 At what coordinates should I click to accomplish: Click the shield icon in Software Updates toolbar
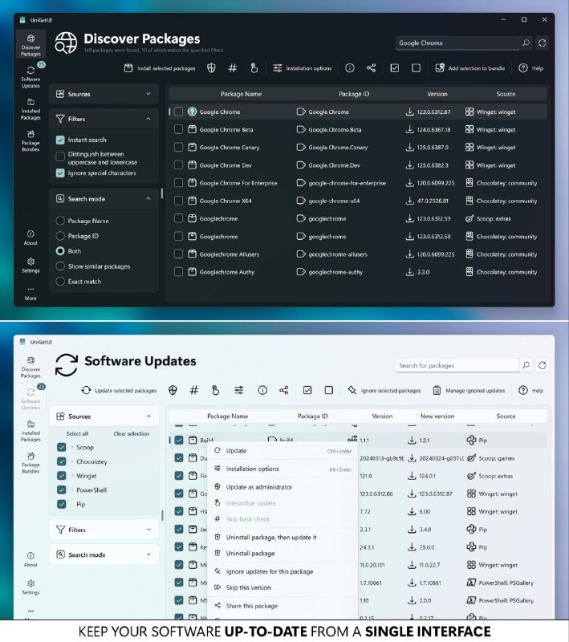pyautogui.click(x=173, y=390)
